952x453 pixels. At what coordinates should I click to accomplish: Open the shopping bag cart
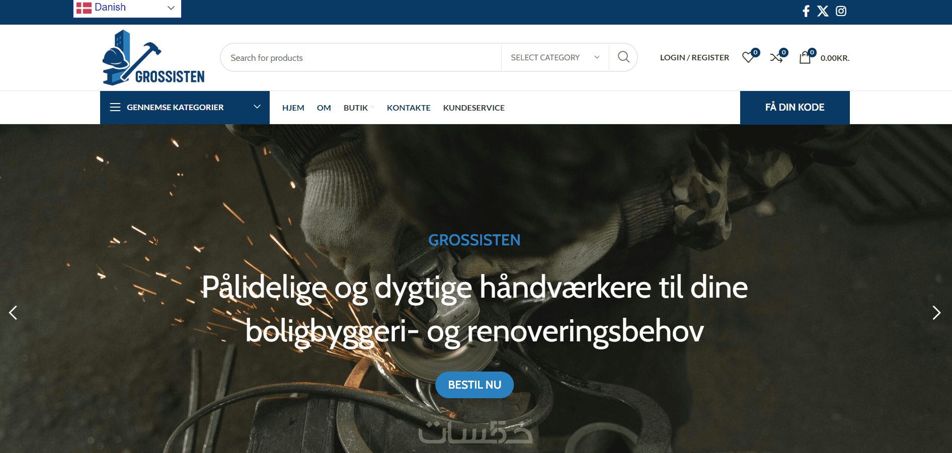[805, 57]
